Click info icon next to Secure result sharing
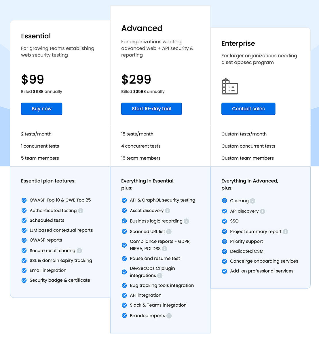 [x=79, y=251]
